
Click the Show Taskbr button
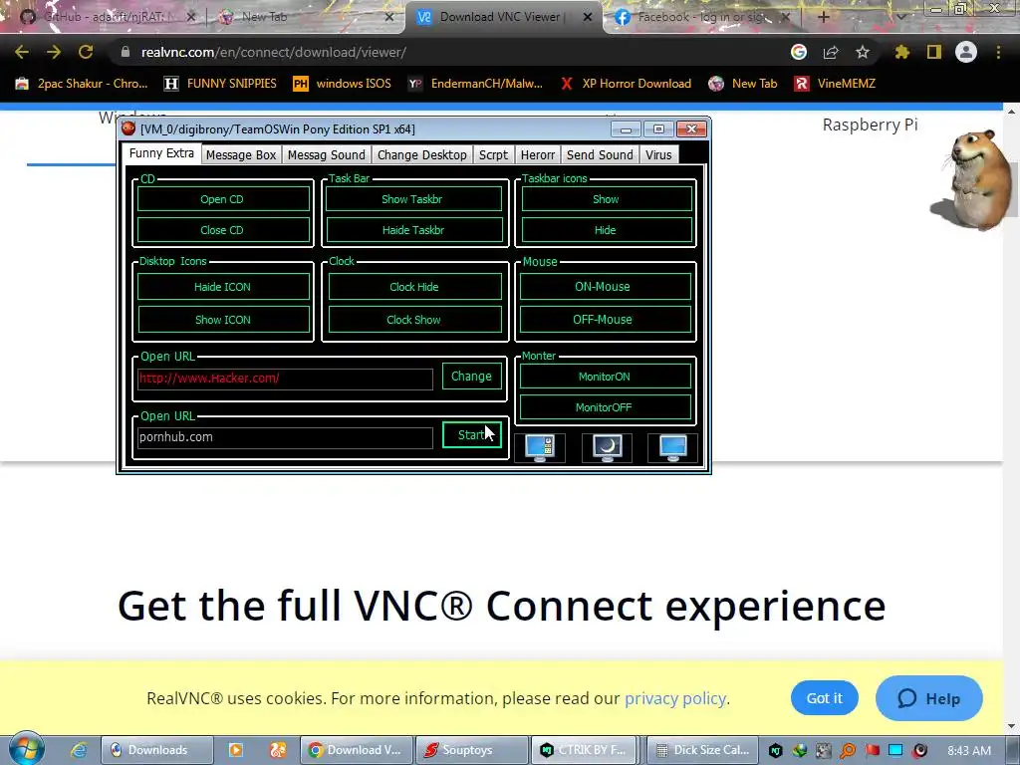[x=412, y=199]
